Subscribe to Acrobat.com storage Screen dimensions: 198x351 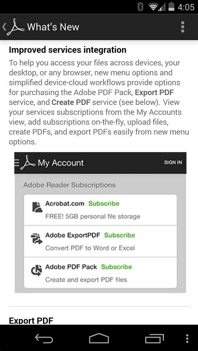[x=104, y=203]
